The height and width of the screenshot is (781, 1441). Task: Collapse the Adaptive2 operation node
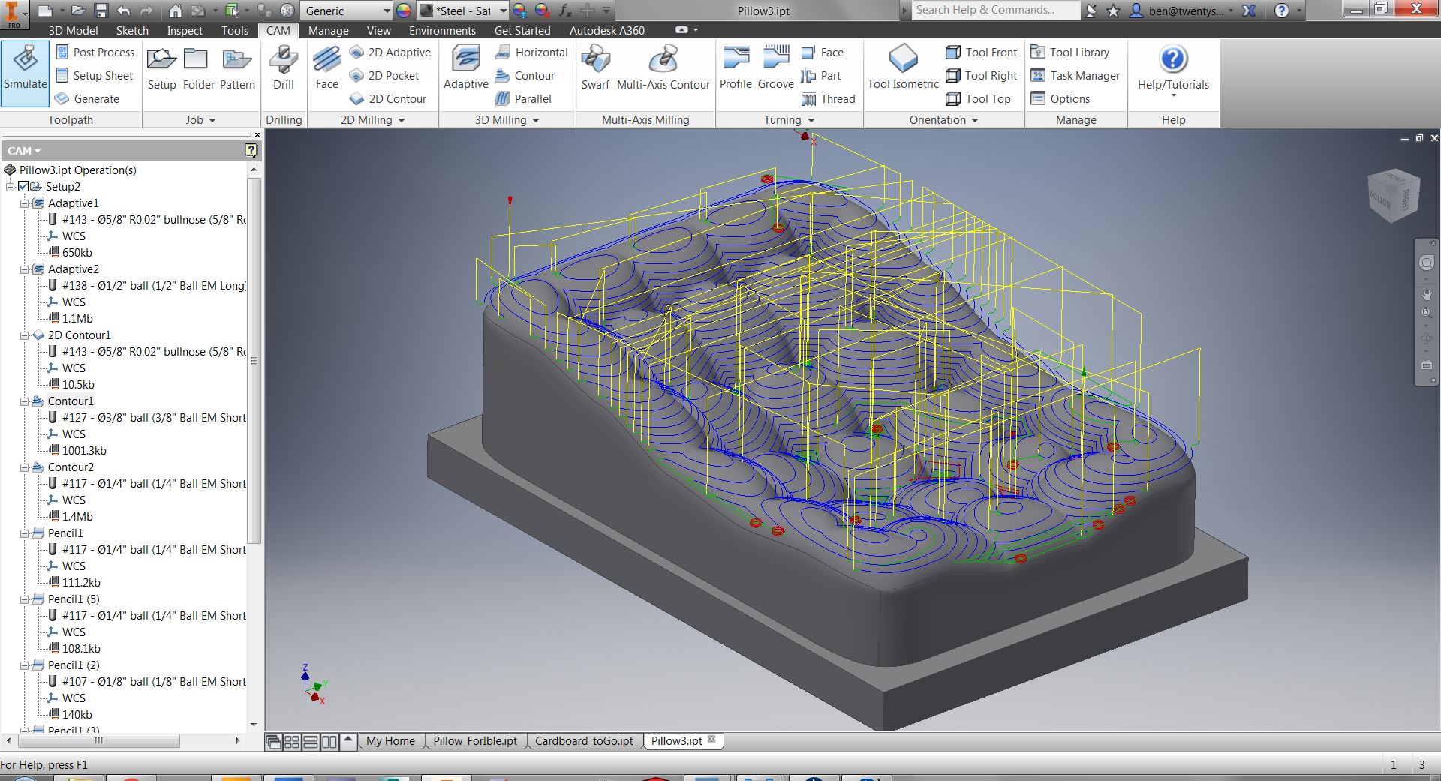pos(24,269)
